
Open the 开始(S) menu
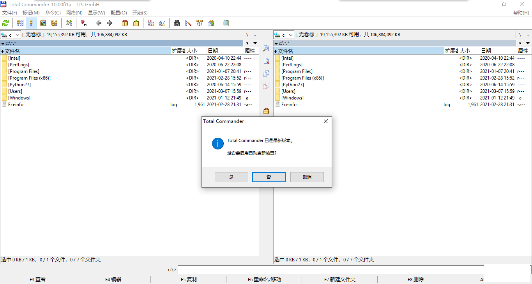pyautogui.click(x=140, y=13)
